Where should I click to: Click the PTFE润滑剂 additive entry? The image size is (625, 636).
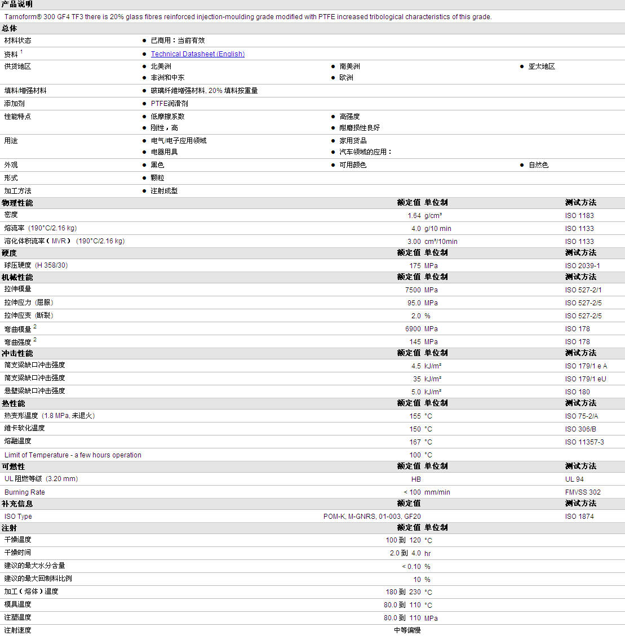click(169, 104)
